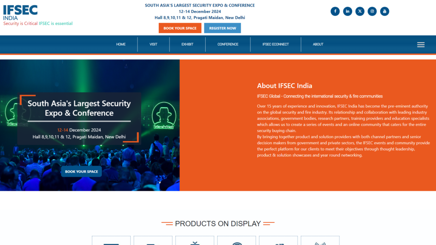The image size is (436, 245).
Task: Click the blue REGISTER NOW button
Action: click(222, 28)
